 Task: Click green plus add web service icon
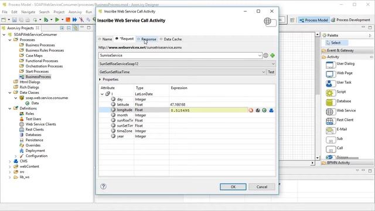(x=272, y=56)
